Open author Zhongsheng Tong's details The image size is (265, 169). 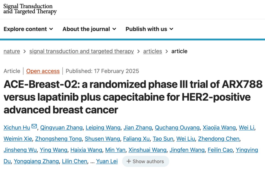(x=59, y=139)
